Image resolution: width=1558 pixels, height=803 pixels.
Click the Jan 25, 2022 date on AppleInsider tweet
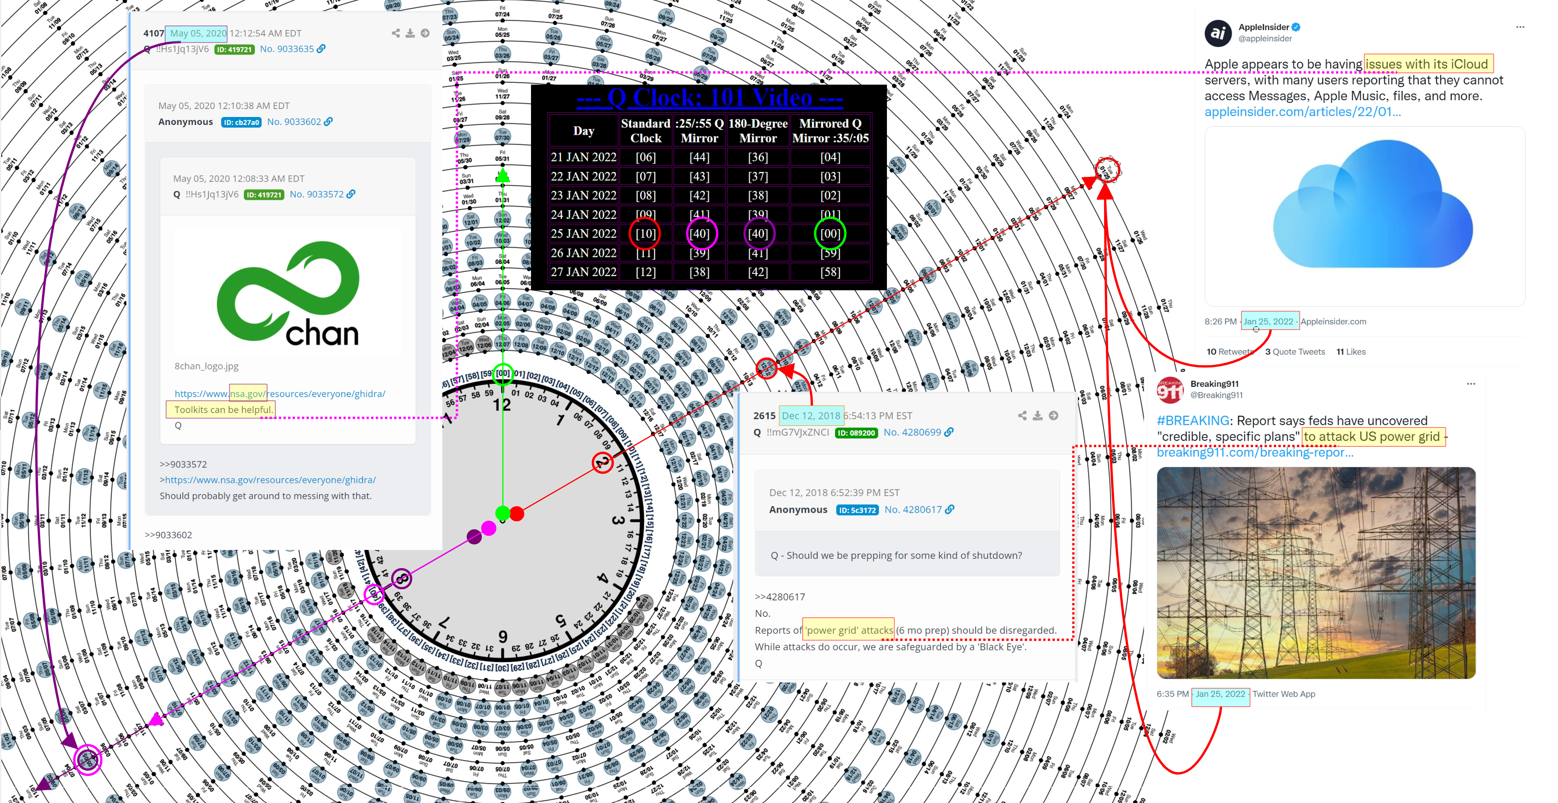pyautogui.click(x=1268, y=322)
